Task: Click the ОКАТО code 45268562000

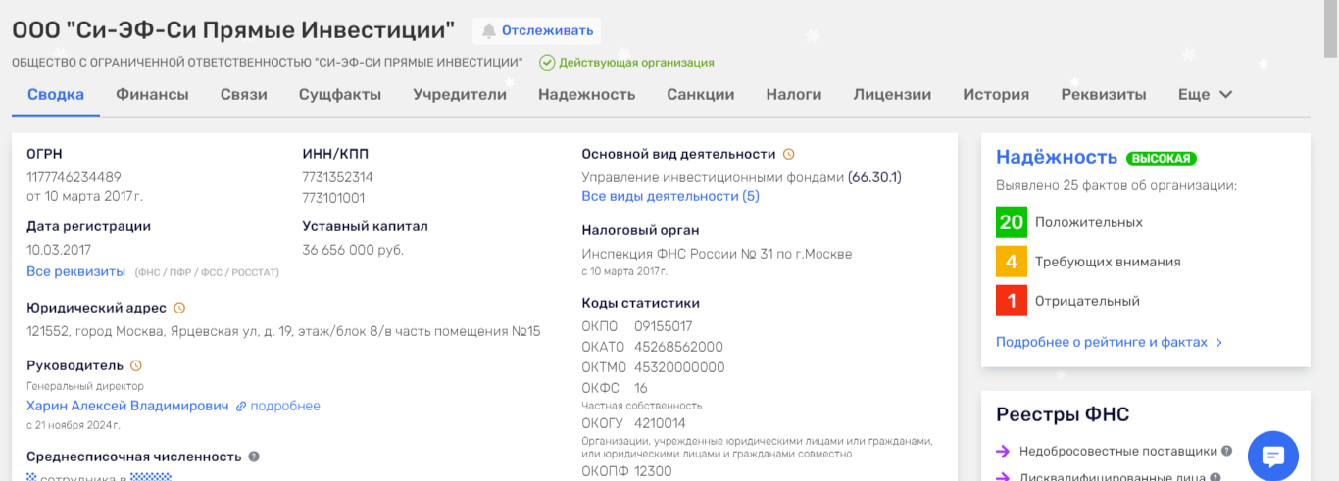Action: click(678, 347)
